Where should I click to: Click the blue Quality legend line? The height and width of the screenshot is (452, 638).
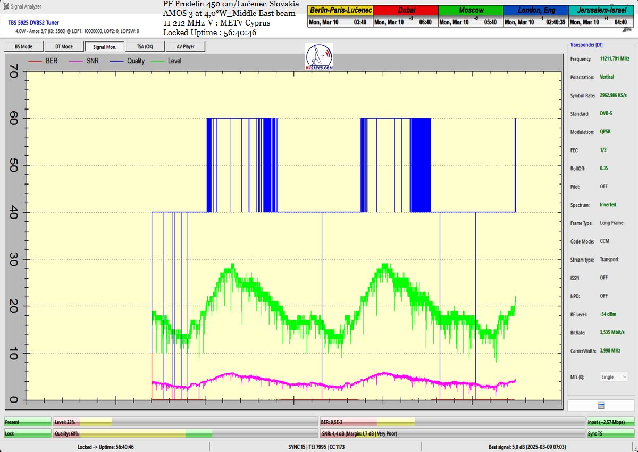point(116,61)
